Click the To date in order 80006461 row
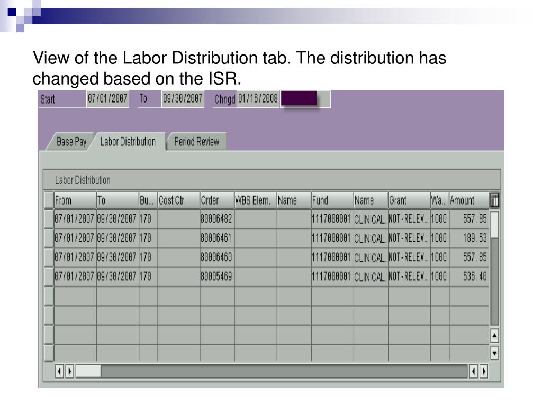 (x=118, y=238)
